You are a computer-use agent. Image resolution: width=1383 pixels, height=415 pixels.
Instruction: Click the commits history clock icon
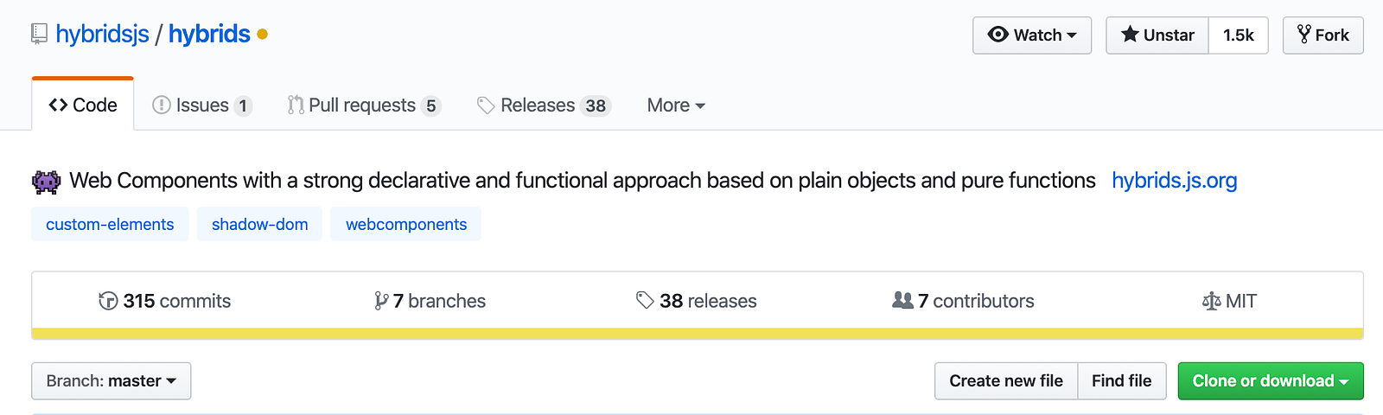point(108,301)
